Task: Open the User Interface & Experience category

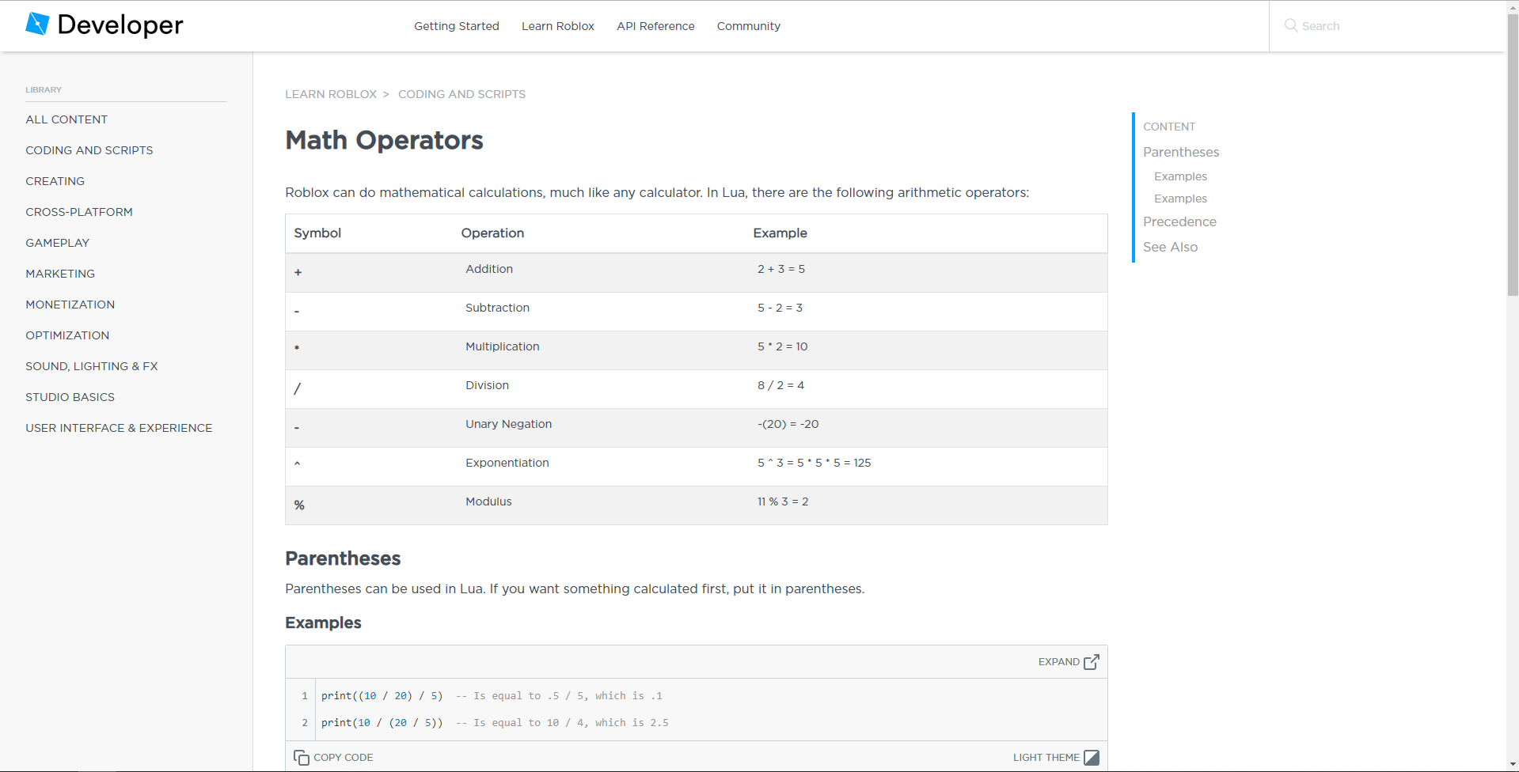Action: click(119, 428)
